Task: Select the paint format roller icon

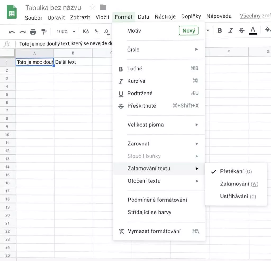Action: (x=44, y=32)
